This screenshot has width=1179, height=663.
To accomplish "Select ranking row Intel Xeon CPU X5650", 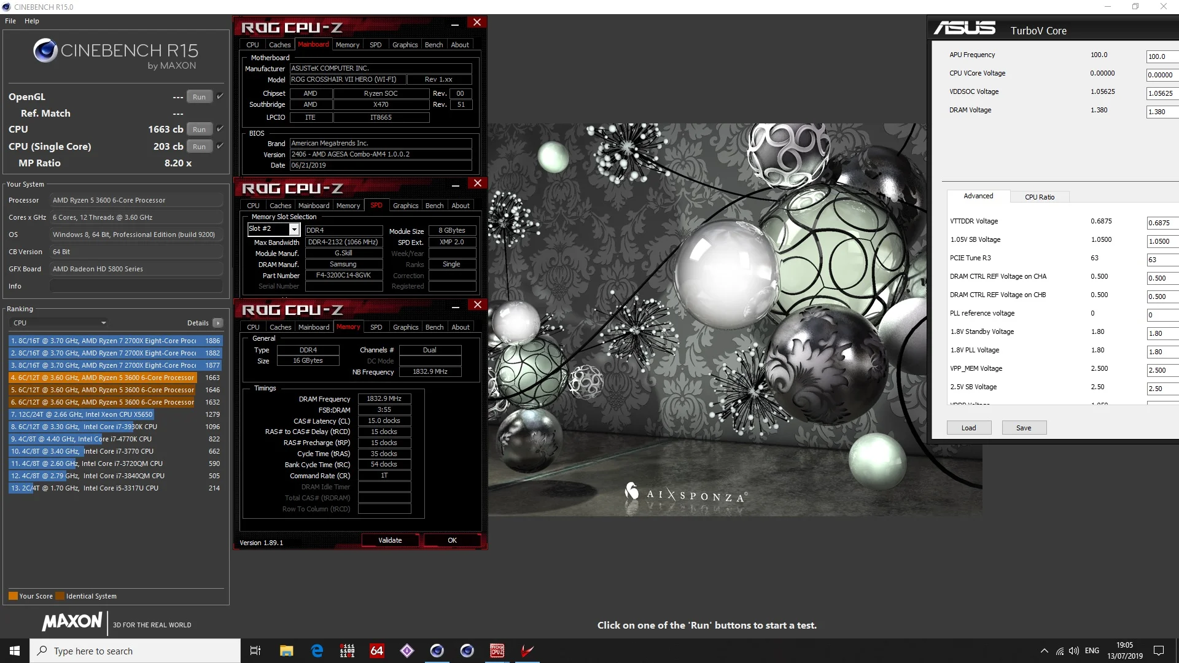I will click(115, 414).
